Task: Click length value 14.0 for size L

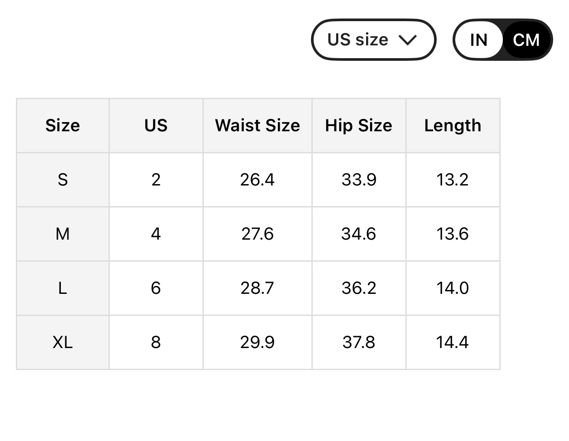Action: coord(453,288)
